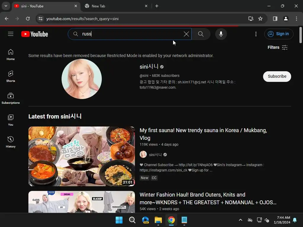Bookmark this page with the star
Viewport: 303px width, 227px height.
tap(260, 19)
